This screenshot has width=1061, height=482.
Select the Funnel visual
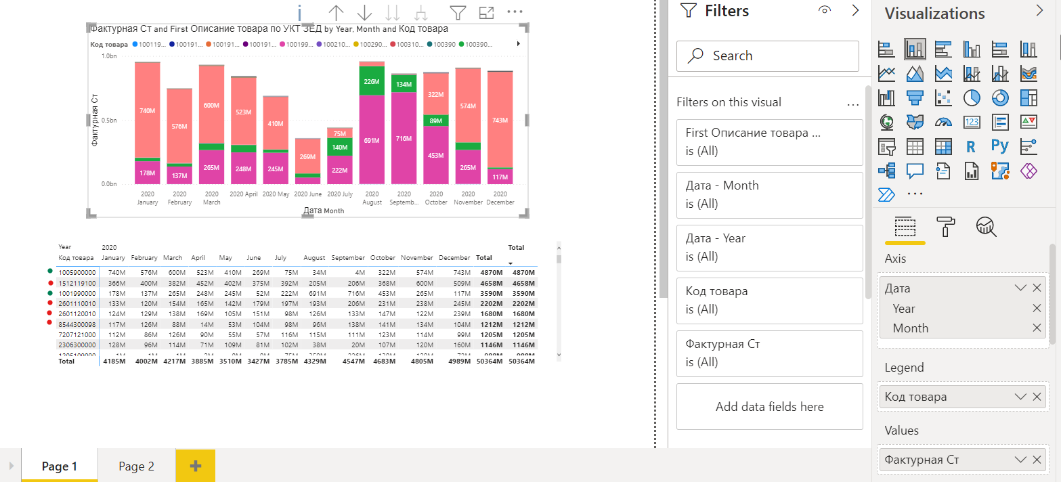click(915, 97)
